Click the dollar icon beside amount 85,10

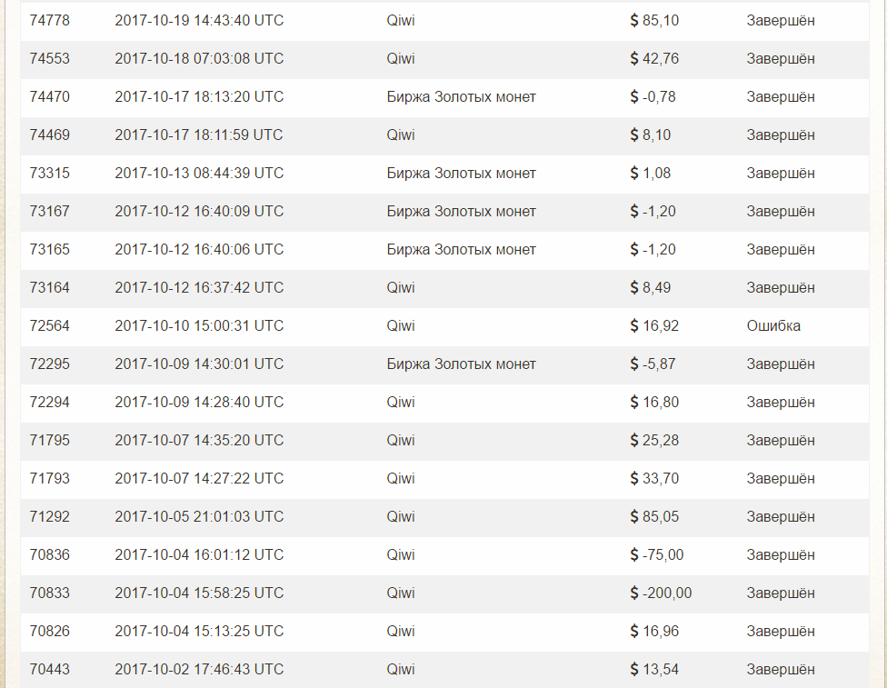point(633,20)
